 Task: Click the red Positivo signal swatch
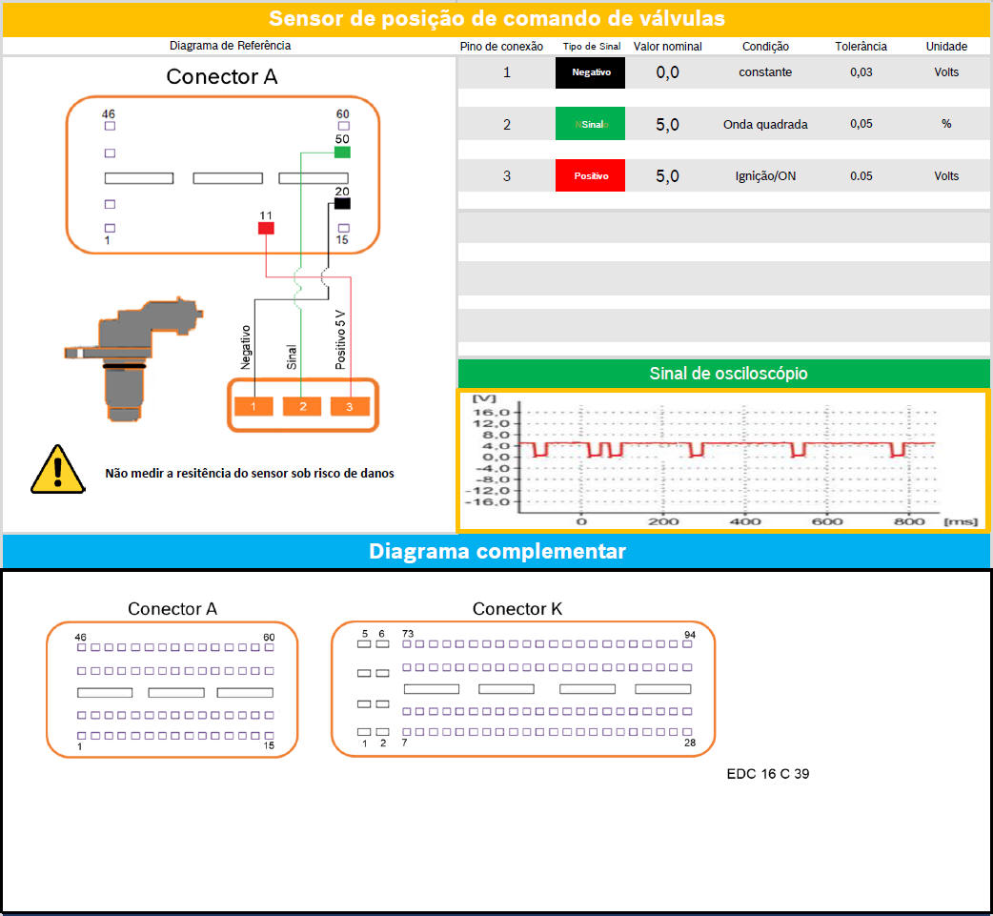point(590,176)
